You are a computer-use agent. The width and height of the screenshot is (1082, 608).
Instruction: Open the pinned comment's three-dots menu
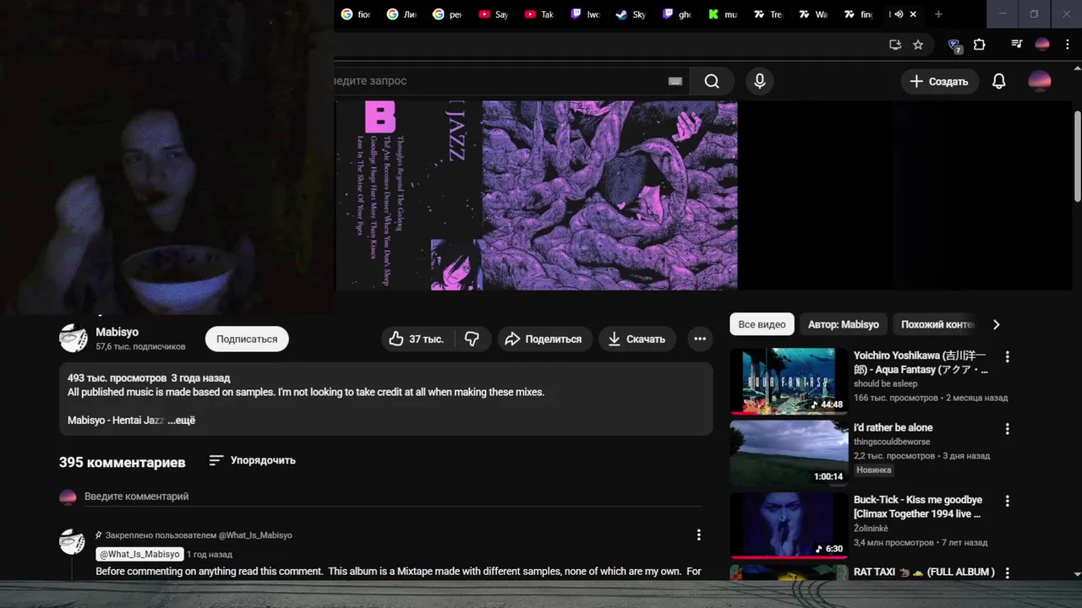pos(698,535)
